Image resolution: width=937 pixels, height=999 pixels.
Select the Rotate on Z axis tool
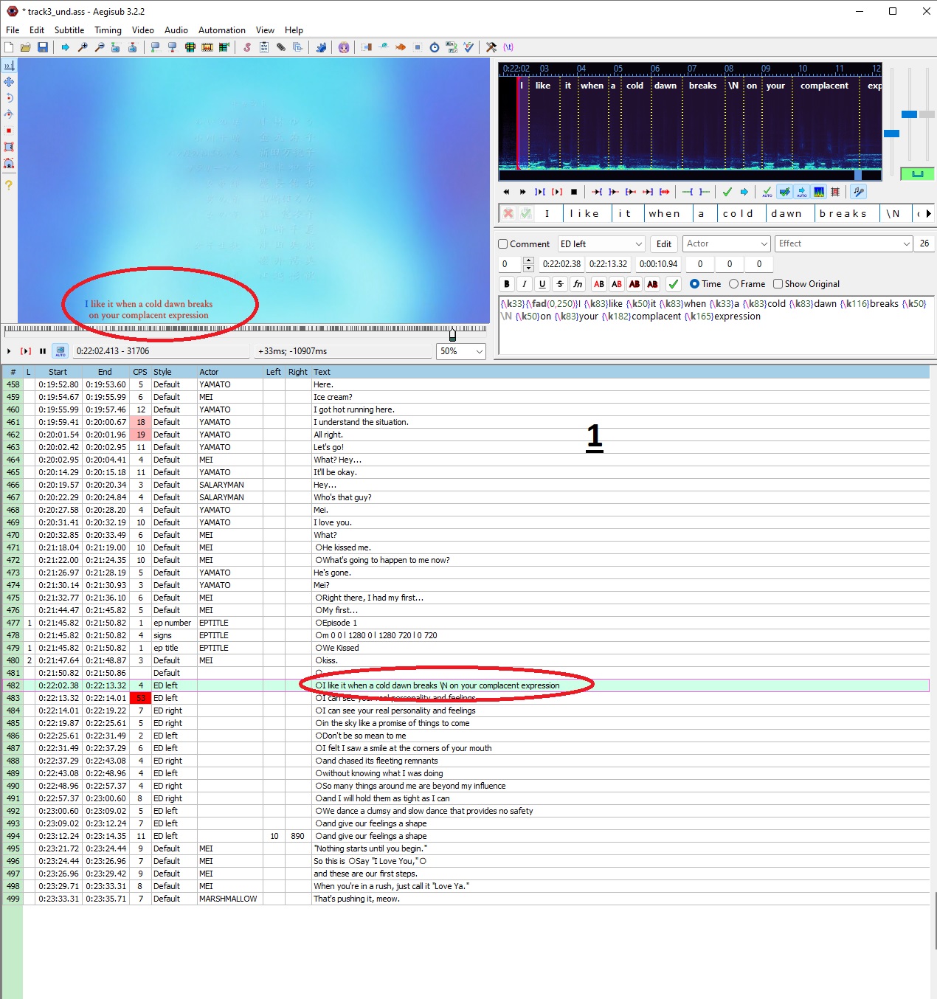pyautogui.click(x=9, y=98)
